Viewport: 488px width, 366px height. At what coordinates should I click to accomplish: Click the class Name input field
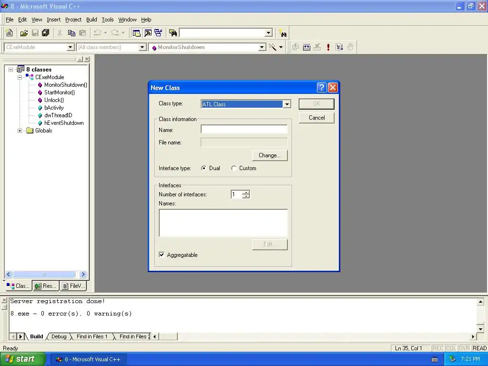pos(244,130)
